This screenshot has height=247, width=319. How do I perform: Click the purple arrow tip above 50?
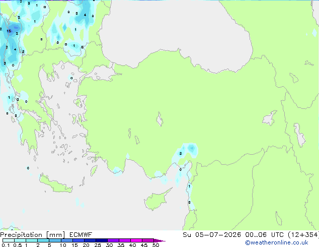pos(159,240)
